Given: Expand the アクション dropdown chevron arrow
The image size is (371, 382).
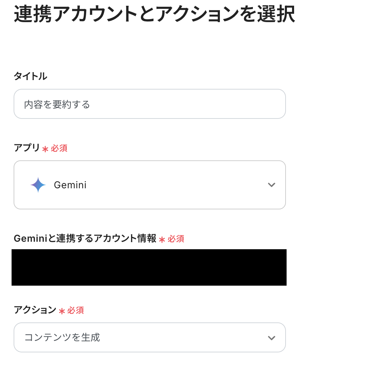Looking at the screenshot, I should tap(271, 338).
